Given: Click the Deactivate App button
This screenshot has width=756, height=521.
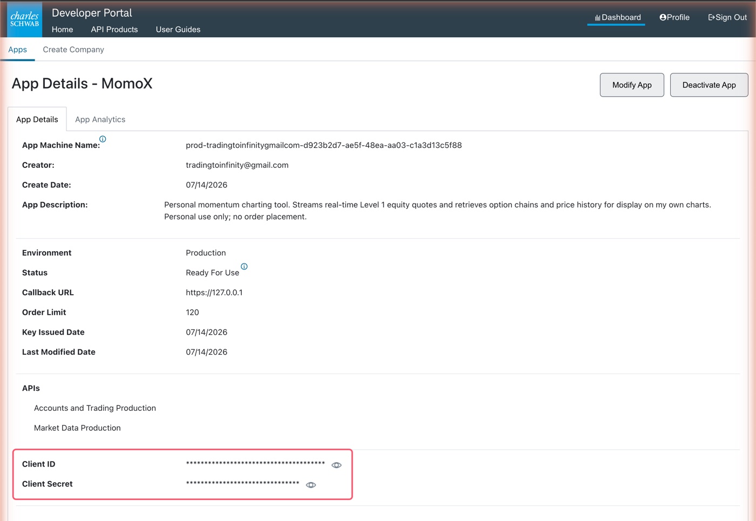Looking at the screenshot, I should (x=709, y=85).
